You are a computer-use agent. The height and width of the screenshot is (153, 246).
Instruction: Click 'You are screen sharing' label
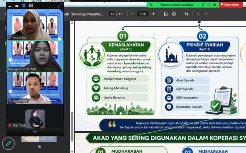point(176,5)
